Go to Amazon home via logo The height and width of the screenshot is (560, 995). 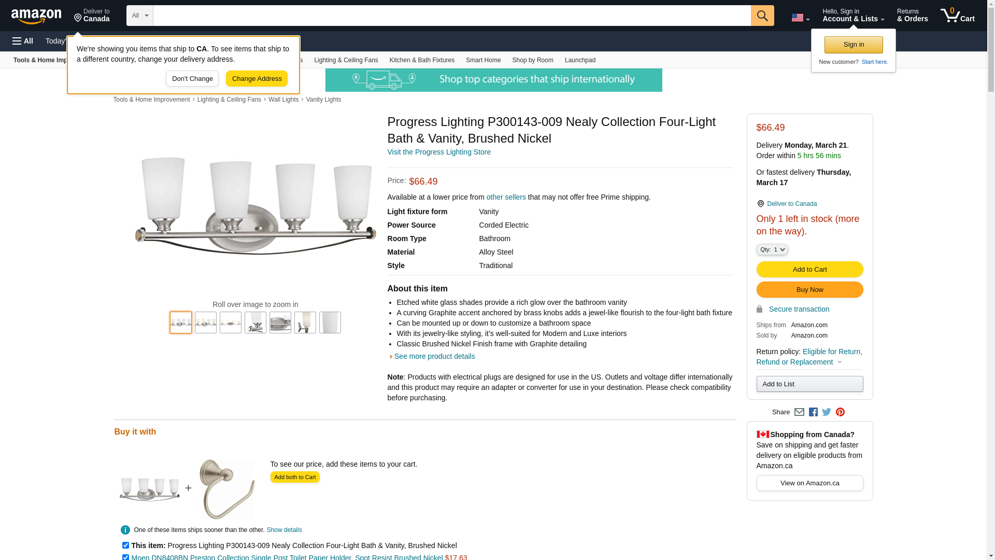pos(36,16)
